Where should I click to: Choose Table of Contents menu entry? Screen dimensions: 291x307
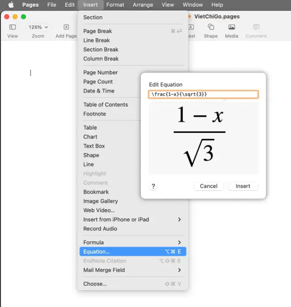coord(106,105)
